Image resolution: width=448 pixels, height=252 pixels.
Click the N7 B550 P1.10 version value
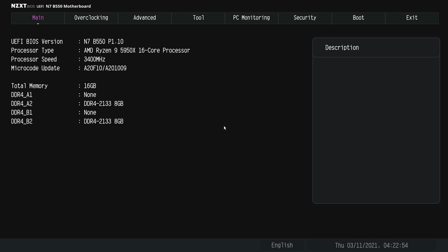pos(104,42)
